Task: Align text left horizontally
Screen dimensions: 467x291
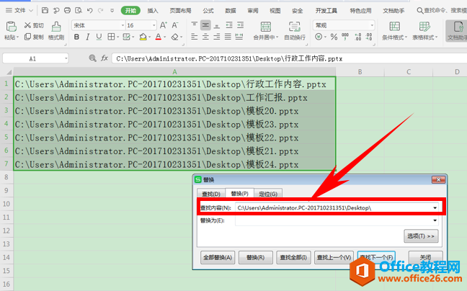Action: click(195, 37)
